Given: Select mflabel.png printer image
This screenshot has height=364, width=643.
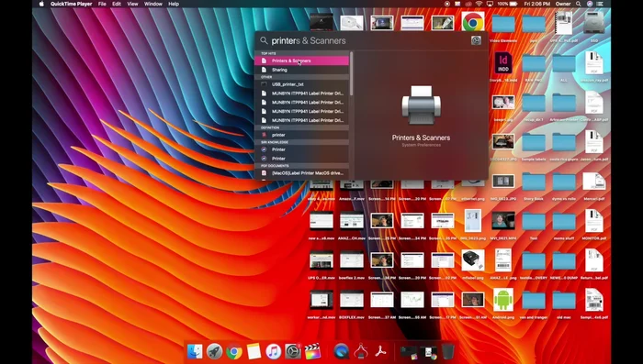Looking at the screenshot, I should click(473, 260).
